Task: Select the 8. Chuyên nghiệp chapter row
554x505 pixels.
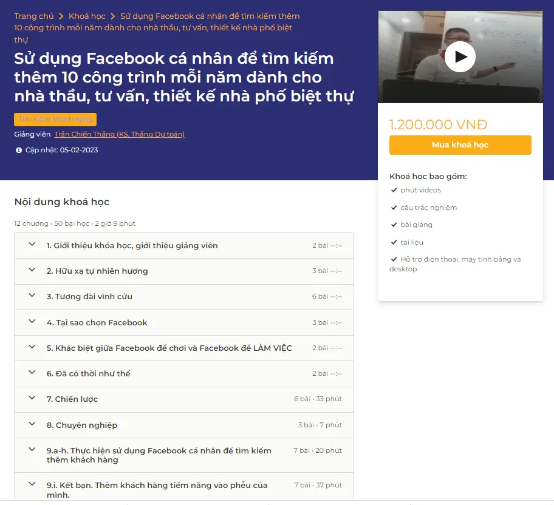Action: tap(182, 425)
